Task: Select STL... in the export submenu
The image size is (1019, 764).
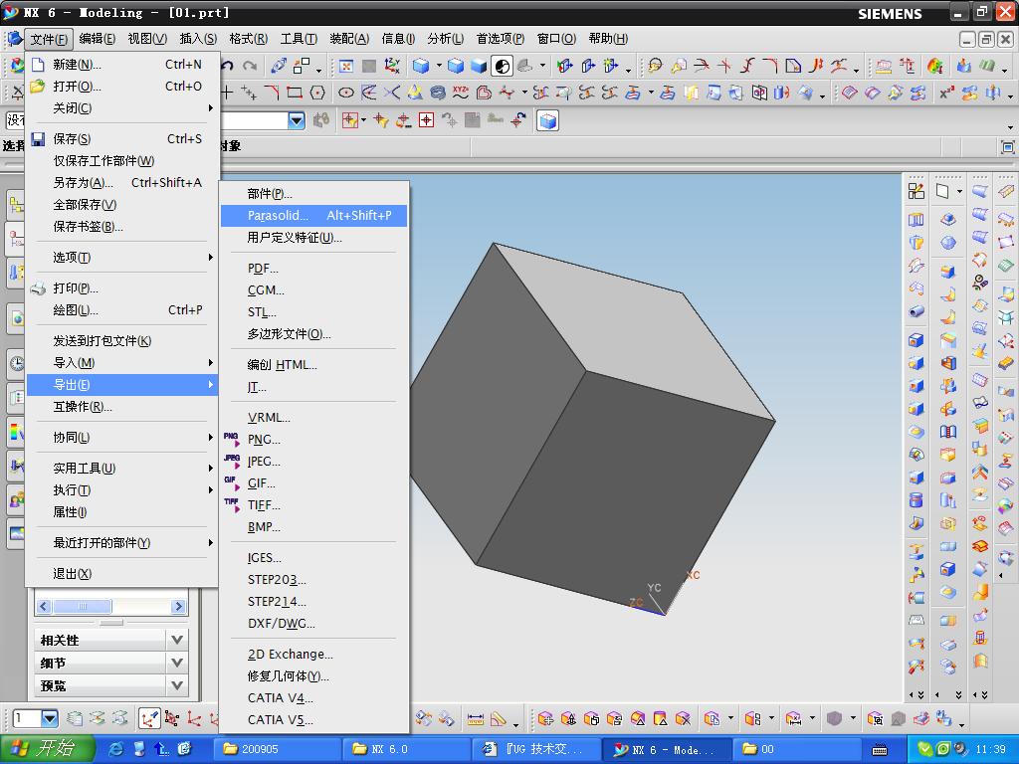Action: (x=262, y=312)
